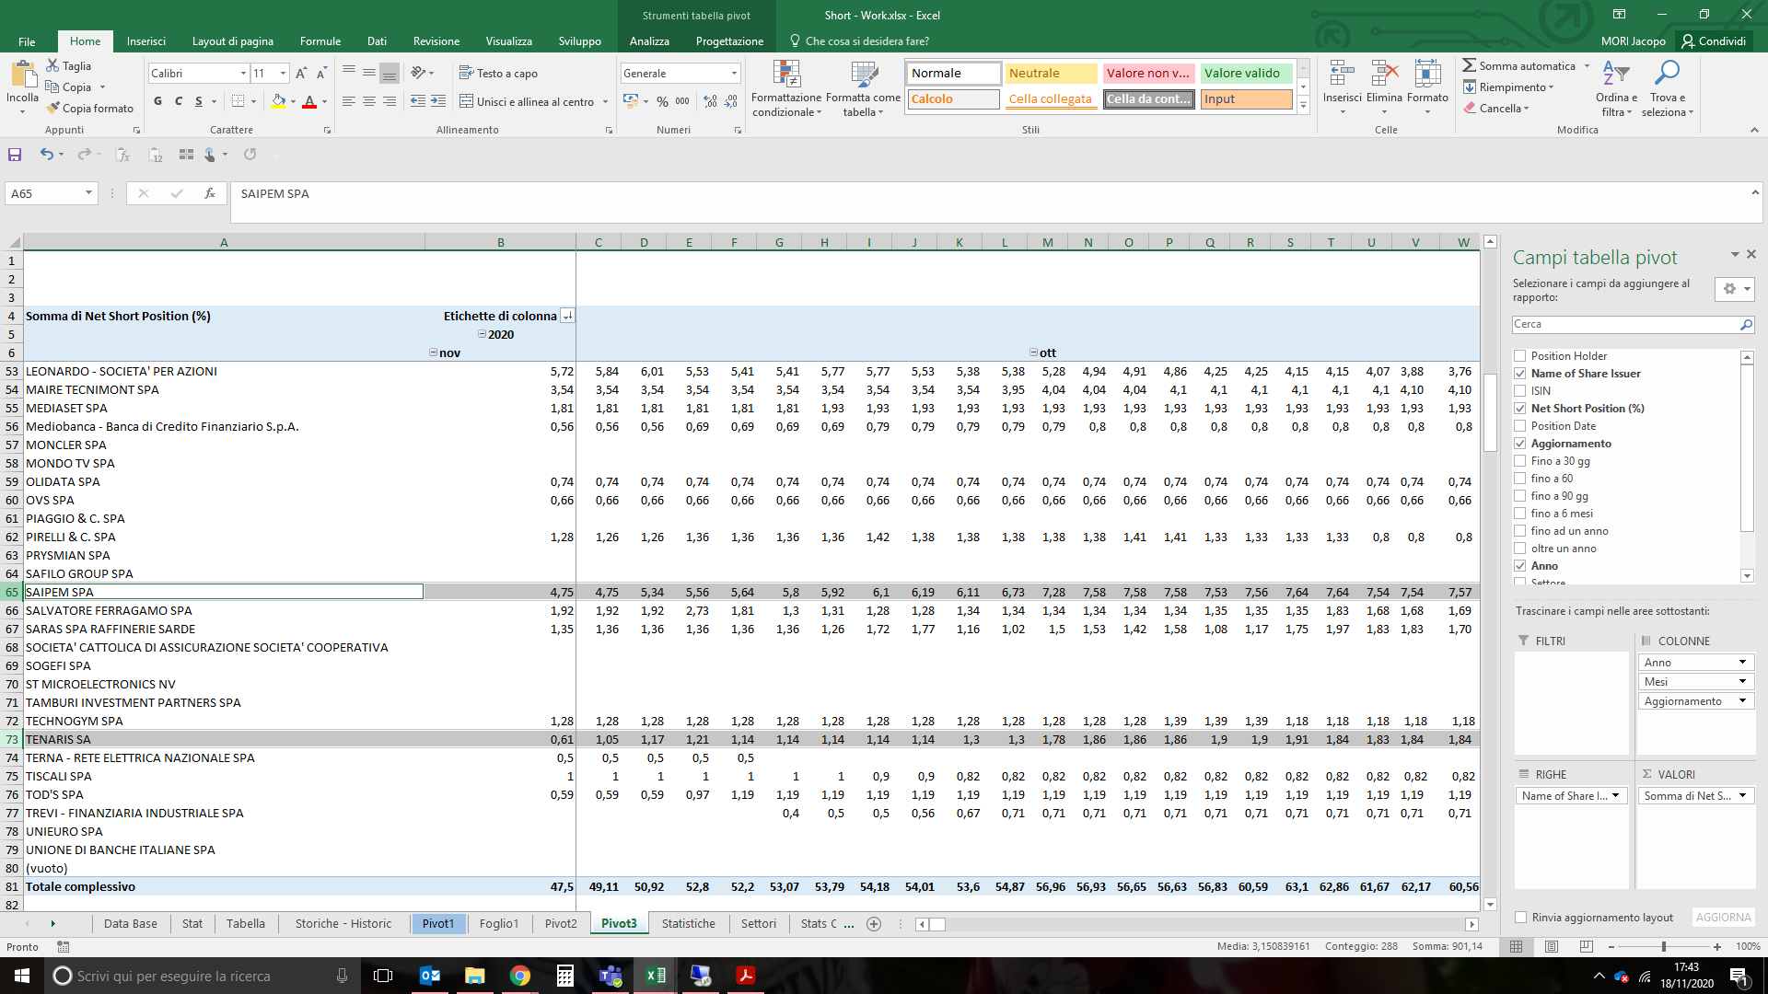The image size is (1768, 994).
Task: Open Chrome from the Windows taskbar
Action: coord(520,976)
